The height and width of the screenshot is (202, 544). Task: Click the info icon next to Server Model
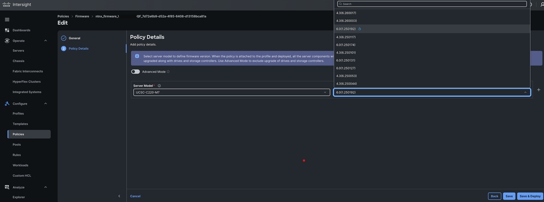159,86
